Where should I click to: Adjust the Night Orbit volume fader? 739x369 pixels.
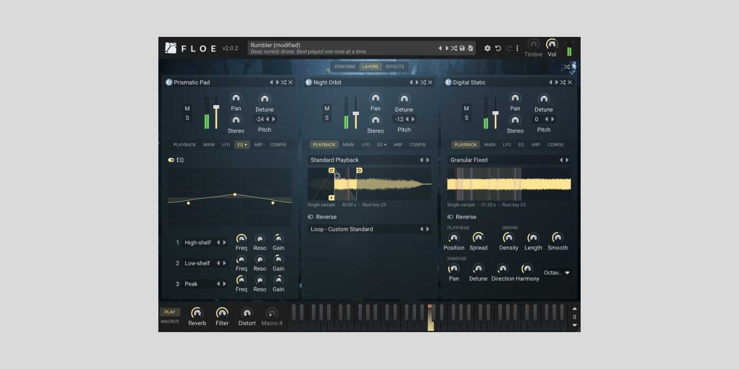(x=356, y=113)
